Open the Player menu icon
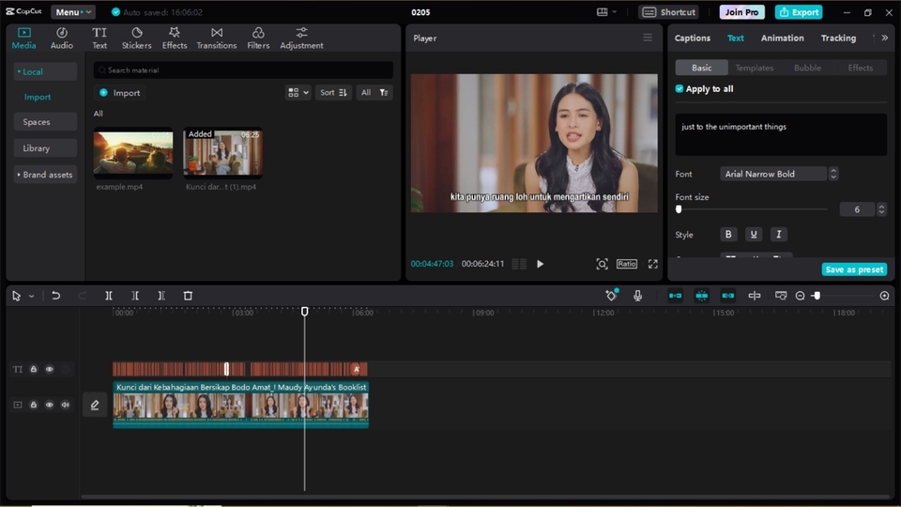The width and height of the screenshot is (901, 507). tap(648, 38)
